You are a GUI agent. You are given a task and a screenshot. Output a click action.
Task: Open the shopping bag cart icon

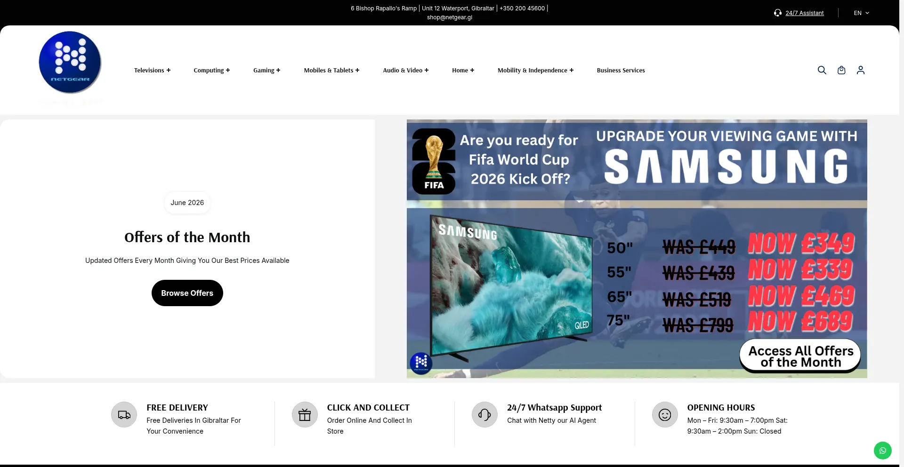coord(841,70)
